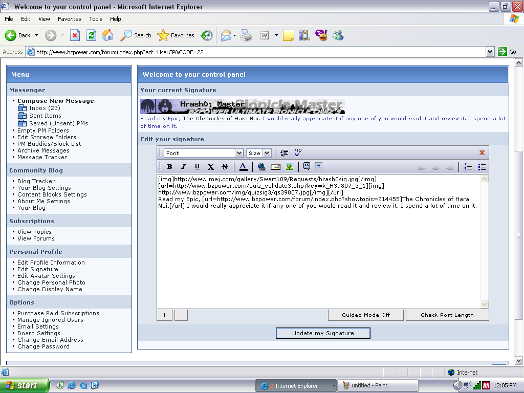
Task: Center align signature text
Action: click(435, 166)
